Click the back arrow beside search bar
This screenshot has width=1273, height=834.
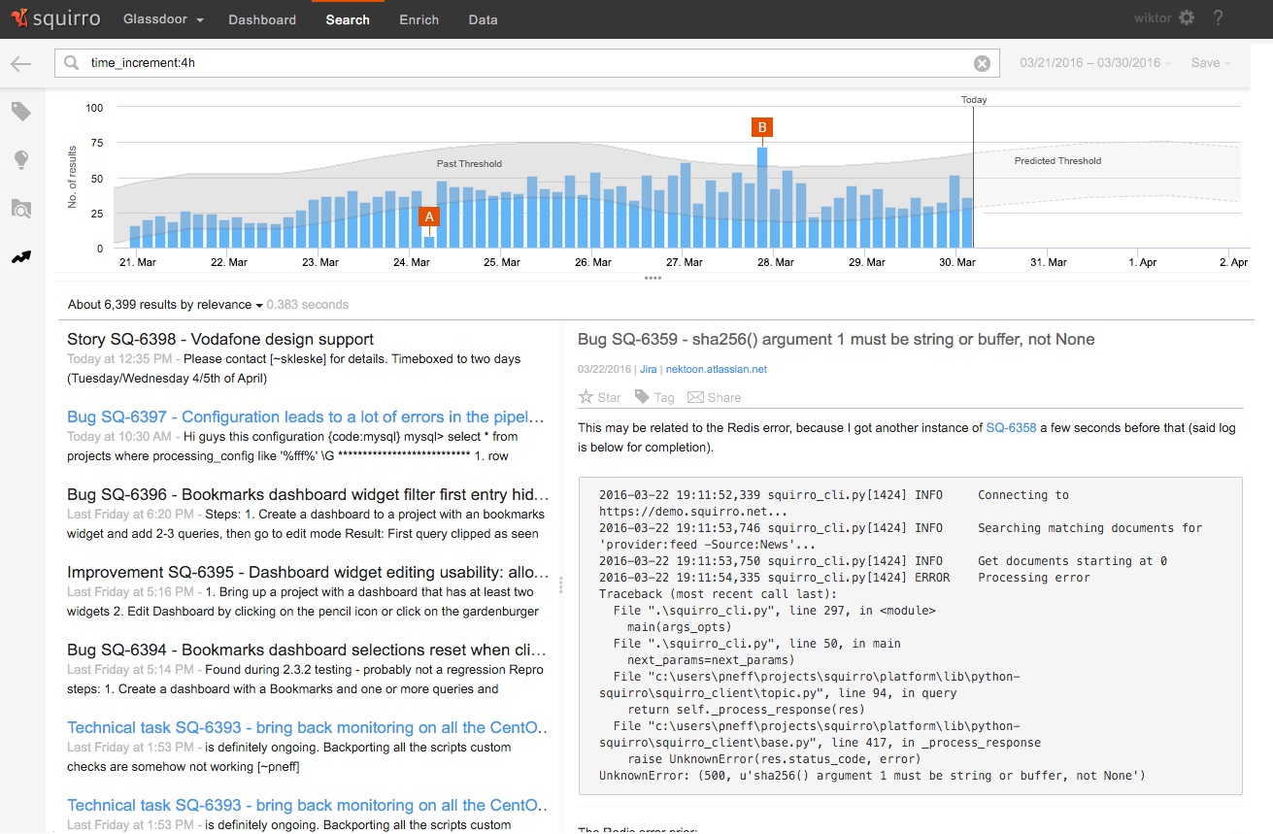coord(21,64)
